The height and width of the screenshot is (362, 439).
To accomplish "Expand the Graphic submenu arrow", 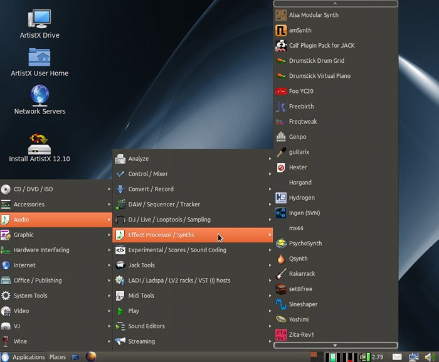I will click(109, 235).
